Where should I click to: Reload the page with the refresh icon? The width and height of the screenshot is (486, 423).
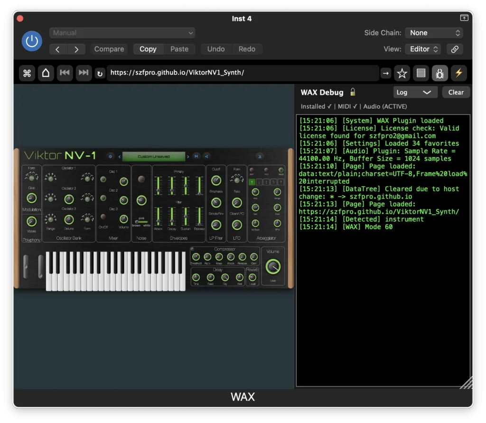pos(100,74)
